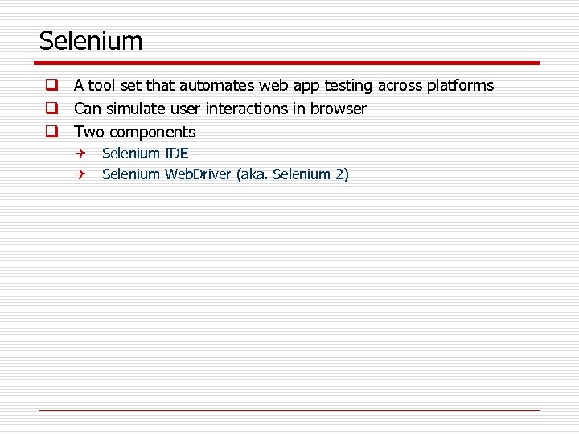
Task: Click the "(aka. Selenium 2)" text
Action: coord(293,174)
